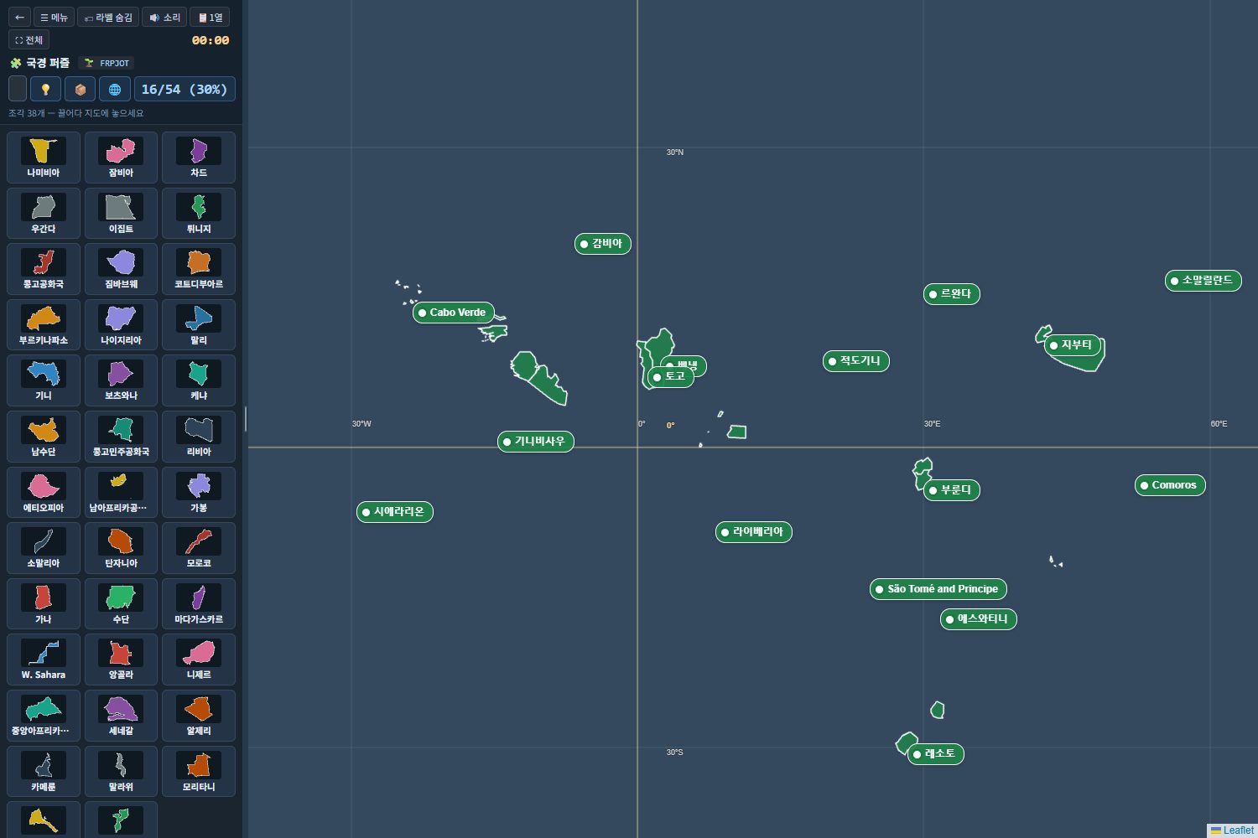Screen dimensions: 1258x838
Task: Select the 이집트 puzzle piece
Action: coord(121,213)
